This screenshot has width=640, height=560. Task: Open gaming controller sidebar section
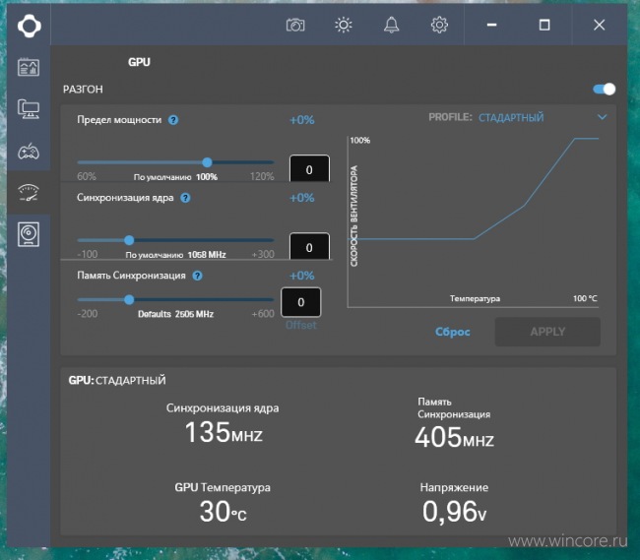point(29,152)
